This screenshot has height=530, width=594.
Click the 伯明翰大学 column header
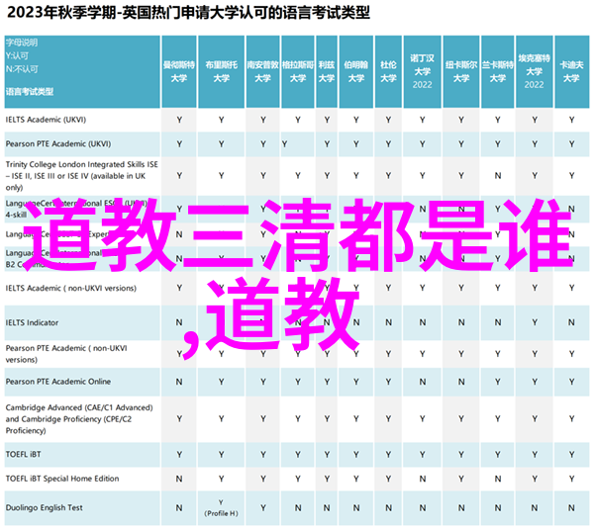tap(356, 71)
